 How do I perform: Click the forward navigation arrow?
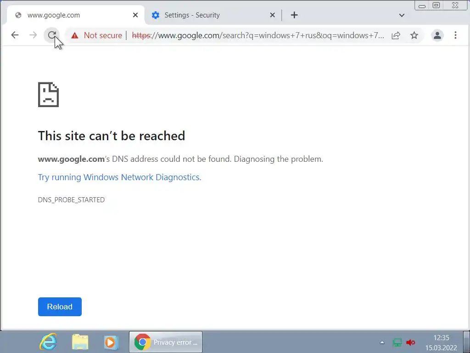pos(33,35)
